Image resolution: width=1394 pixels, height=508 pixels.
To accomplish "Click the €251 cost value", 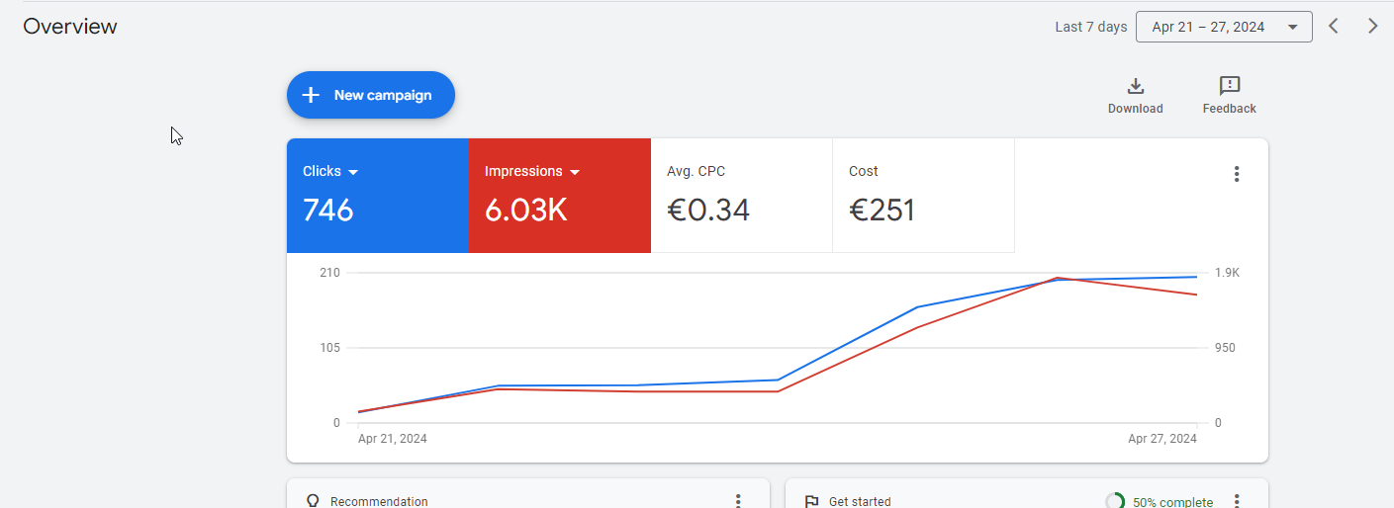I will pos(883,210).
